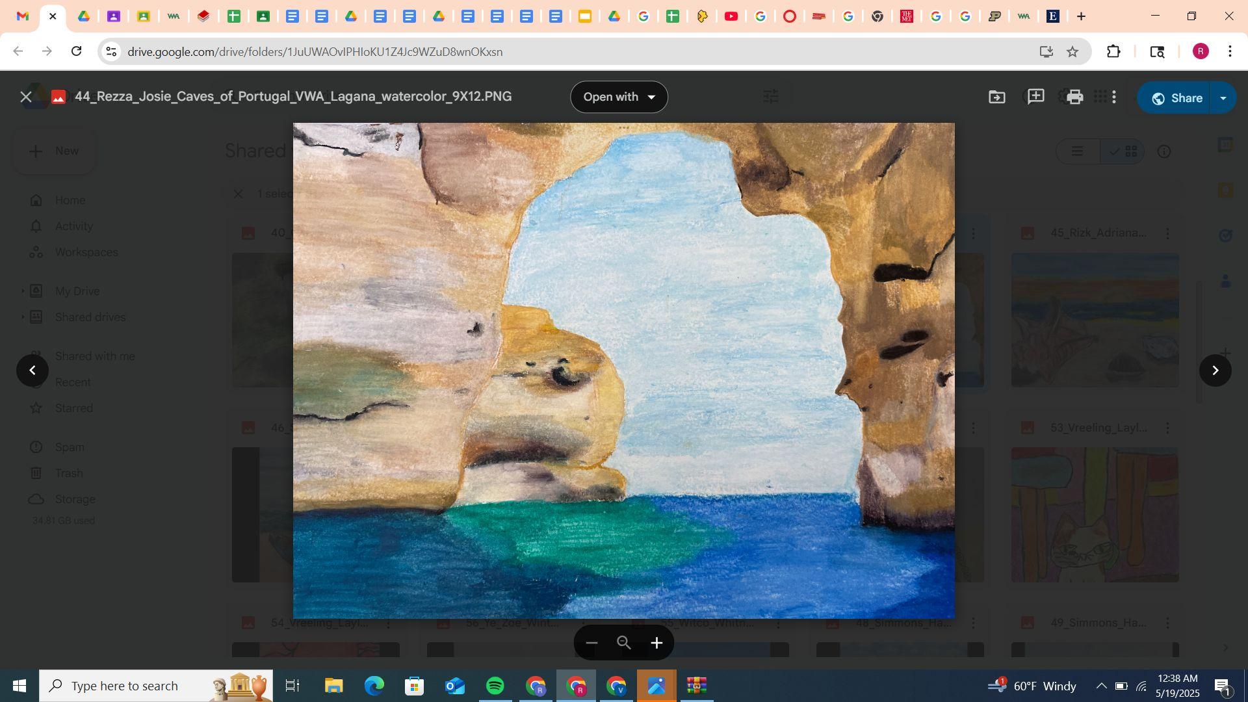Clear selection X beside '1 selected'
Screen dimensions: 1248x702
[x=238, y=194]
